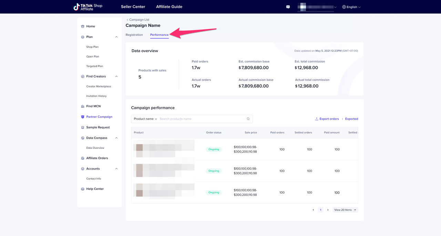Click the Sample Request icon

coord(83,127)
